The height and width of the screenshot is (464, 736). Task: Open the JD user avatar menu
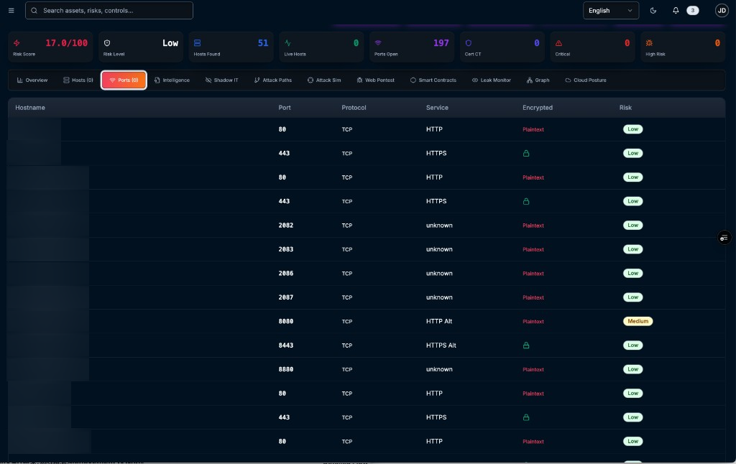[x=722, y=10]
